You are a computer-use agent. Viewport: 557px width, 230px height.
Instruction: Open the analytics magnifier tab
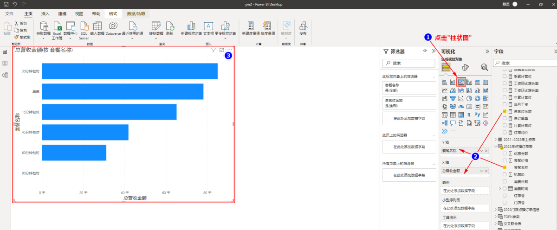(x=484, y=67)
